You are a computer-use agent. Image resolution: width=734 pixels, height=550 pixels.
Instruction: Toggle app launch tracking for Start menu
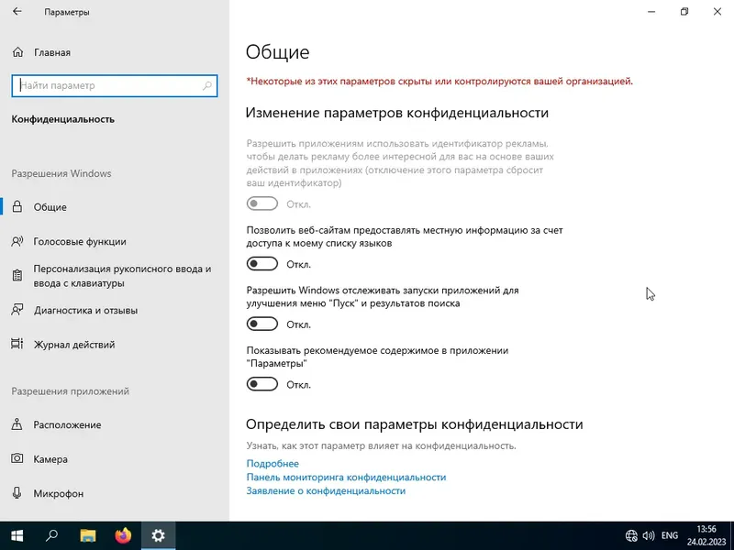tap(261, 323)
